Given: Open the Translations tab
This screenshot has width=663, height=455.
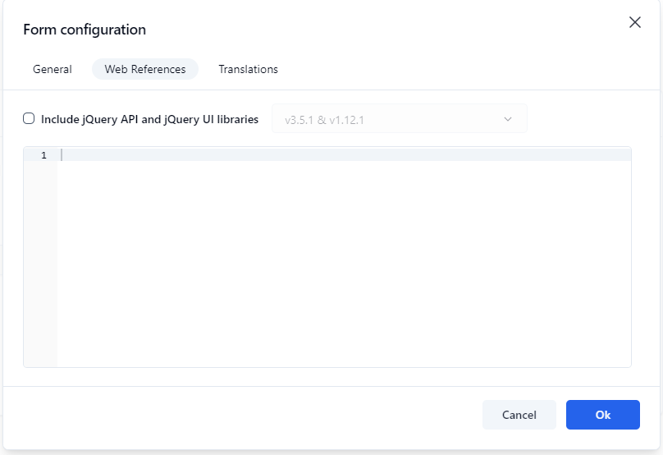Looking at the screenshot, I should (248, 69).
